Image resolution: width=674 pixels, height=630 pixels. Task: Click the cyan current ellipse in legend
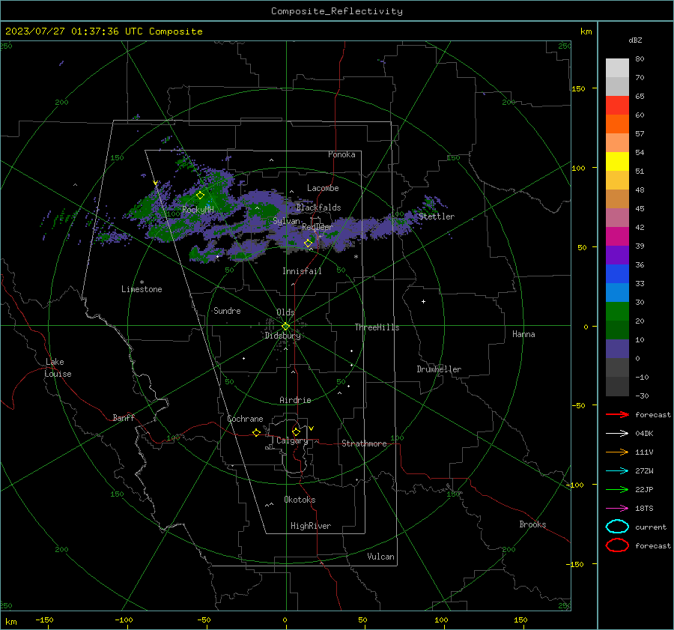[617, 527]
